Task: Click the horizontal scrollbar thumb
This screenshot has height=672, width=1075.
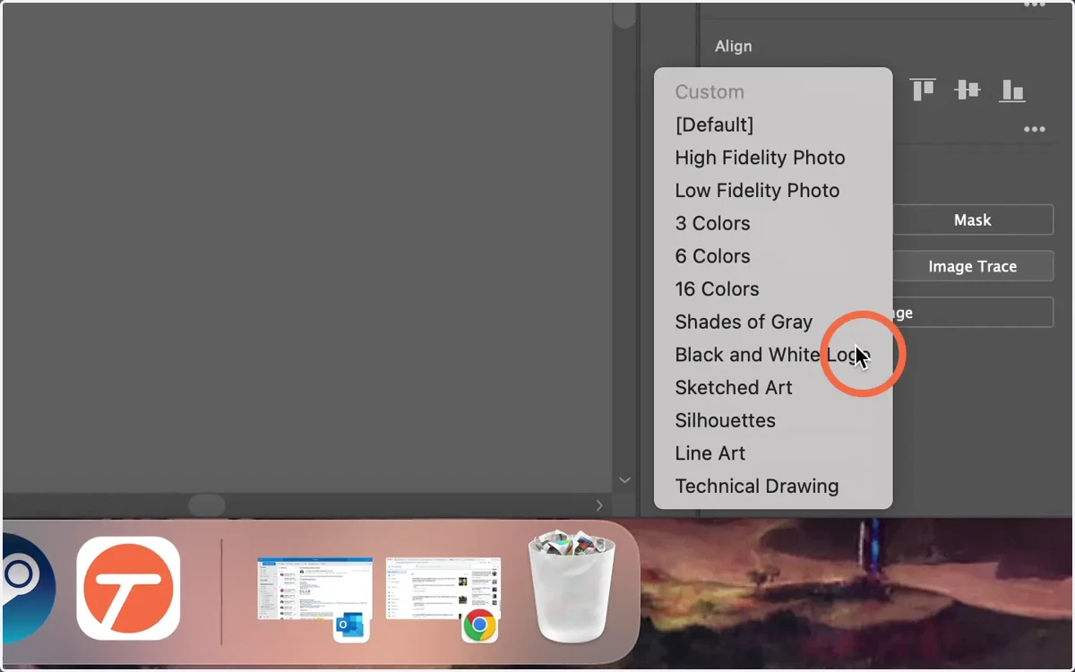Action: 207,505
